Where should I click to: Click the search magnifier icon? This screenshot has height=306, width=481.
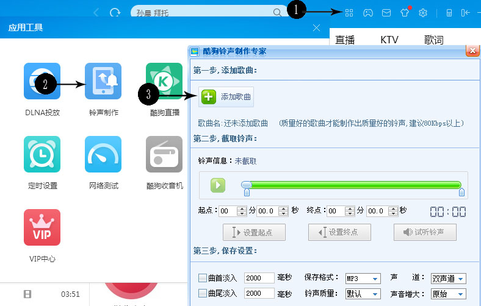tap(277, 13)
